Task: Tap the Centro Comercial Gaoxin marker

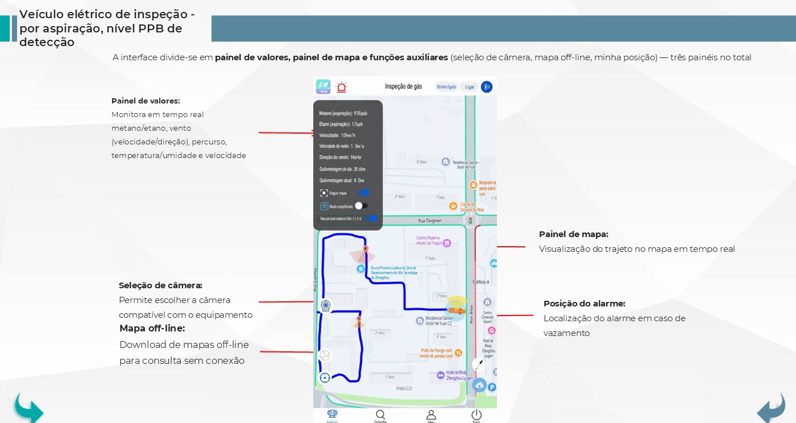Action: pyautogui.click(x=487, y=302)
